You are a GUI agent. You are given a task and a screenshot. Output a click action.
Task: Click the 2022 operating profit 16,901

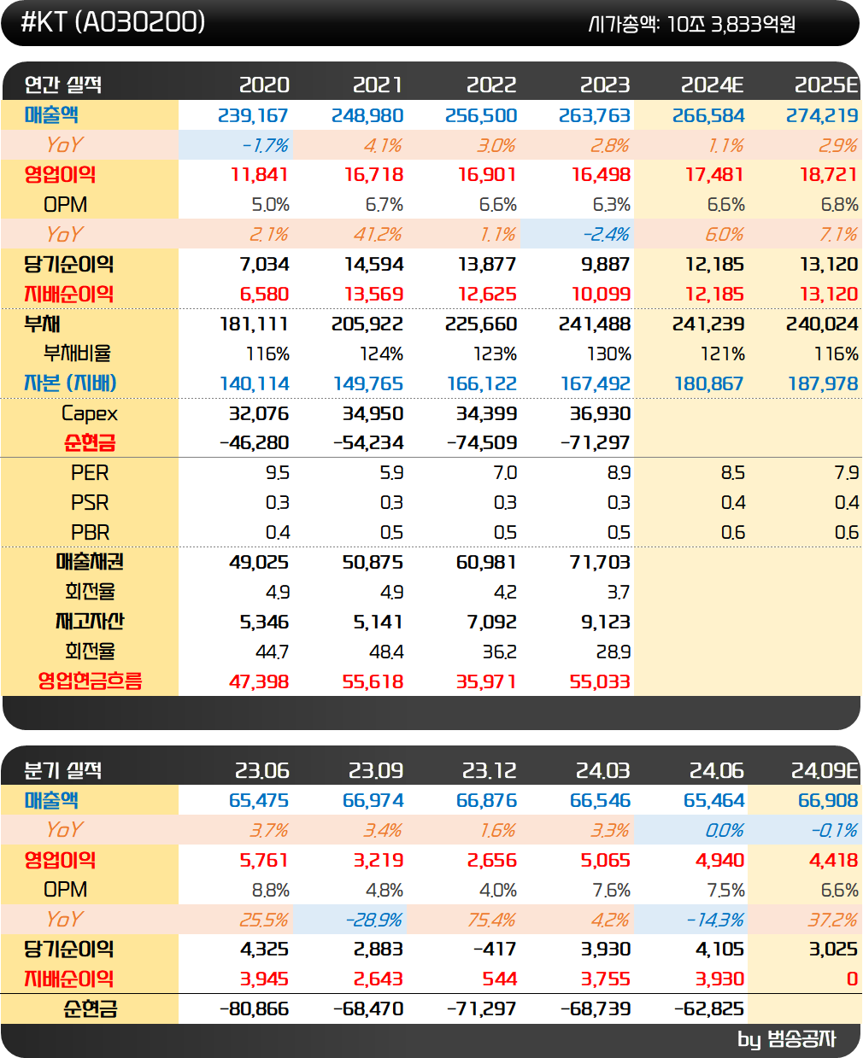click(x=487, y=175)
